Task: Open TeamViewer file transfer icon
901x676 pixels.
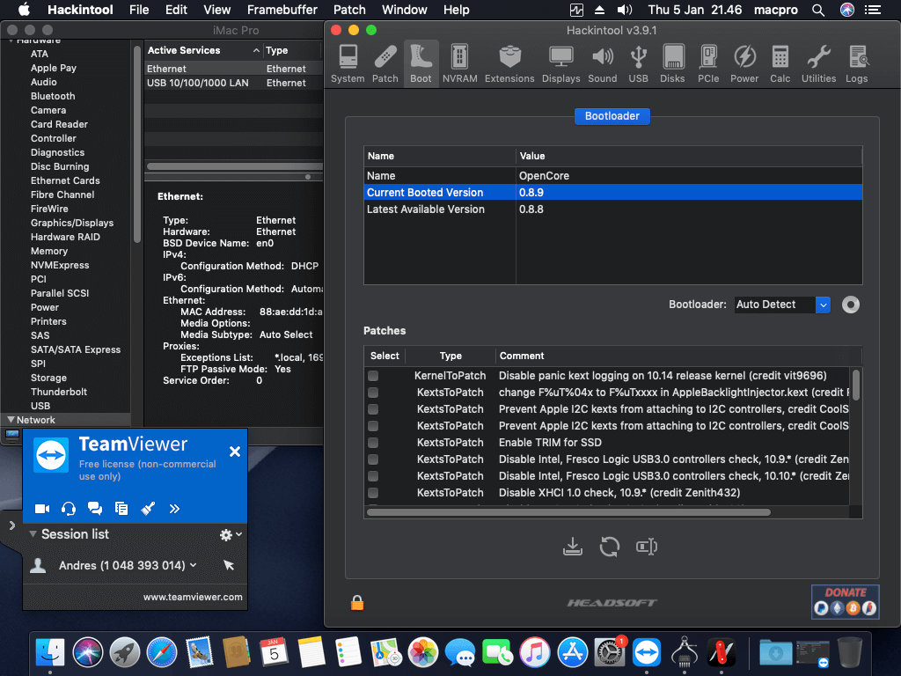Action: (x=121, y=509)
